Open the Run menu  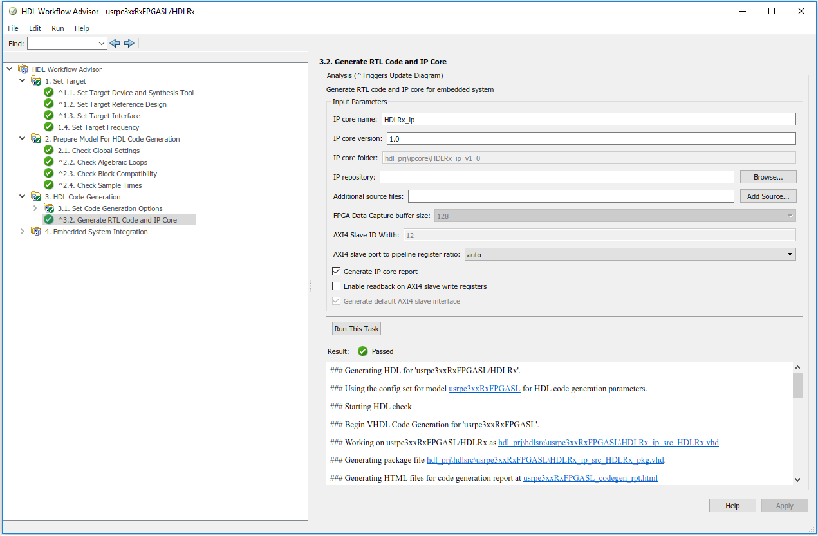[x=58, y=28]
